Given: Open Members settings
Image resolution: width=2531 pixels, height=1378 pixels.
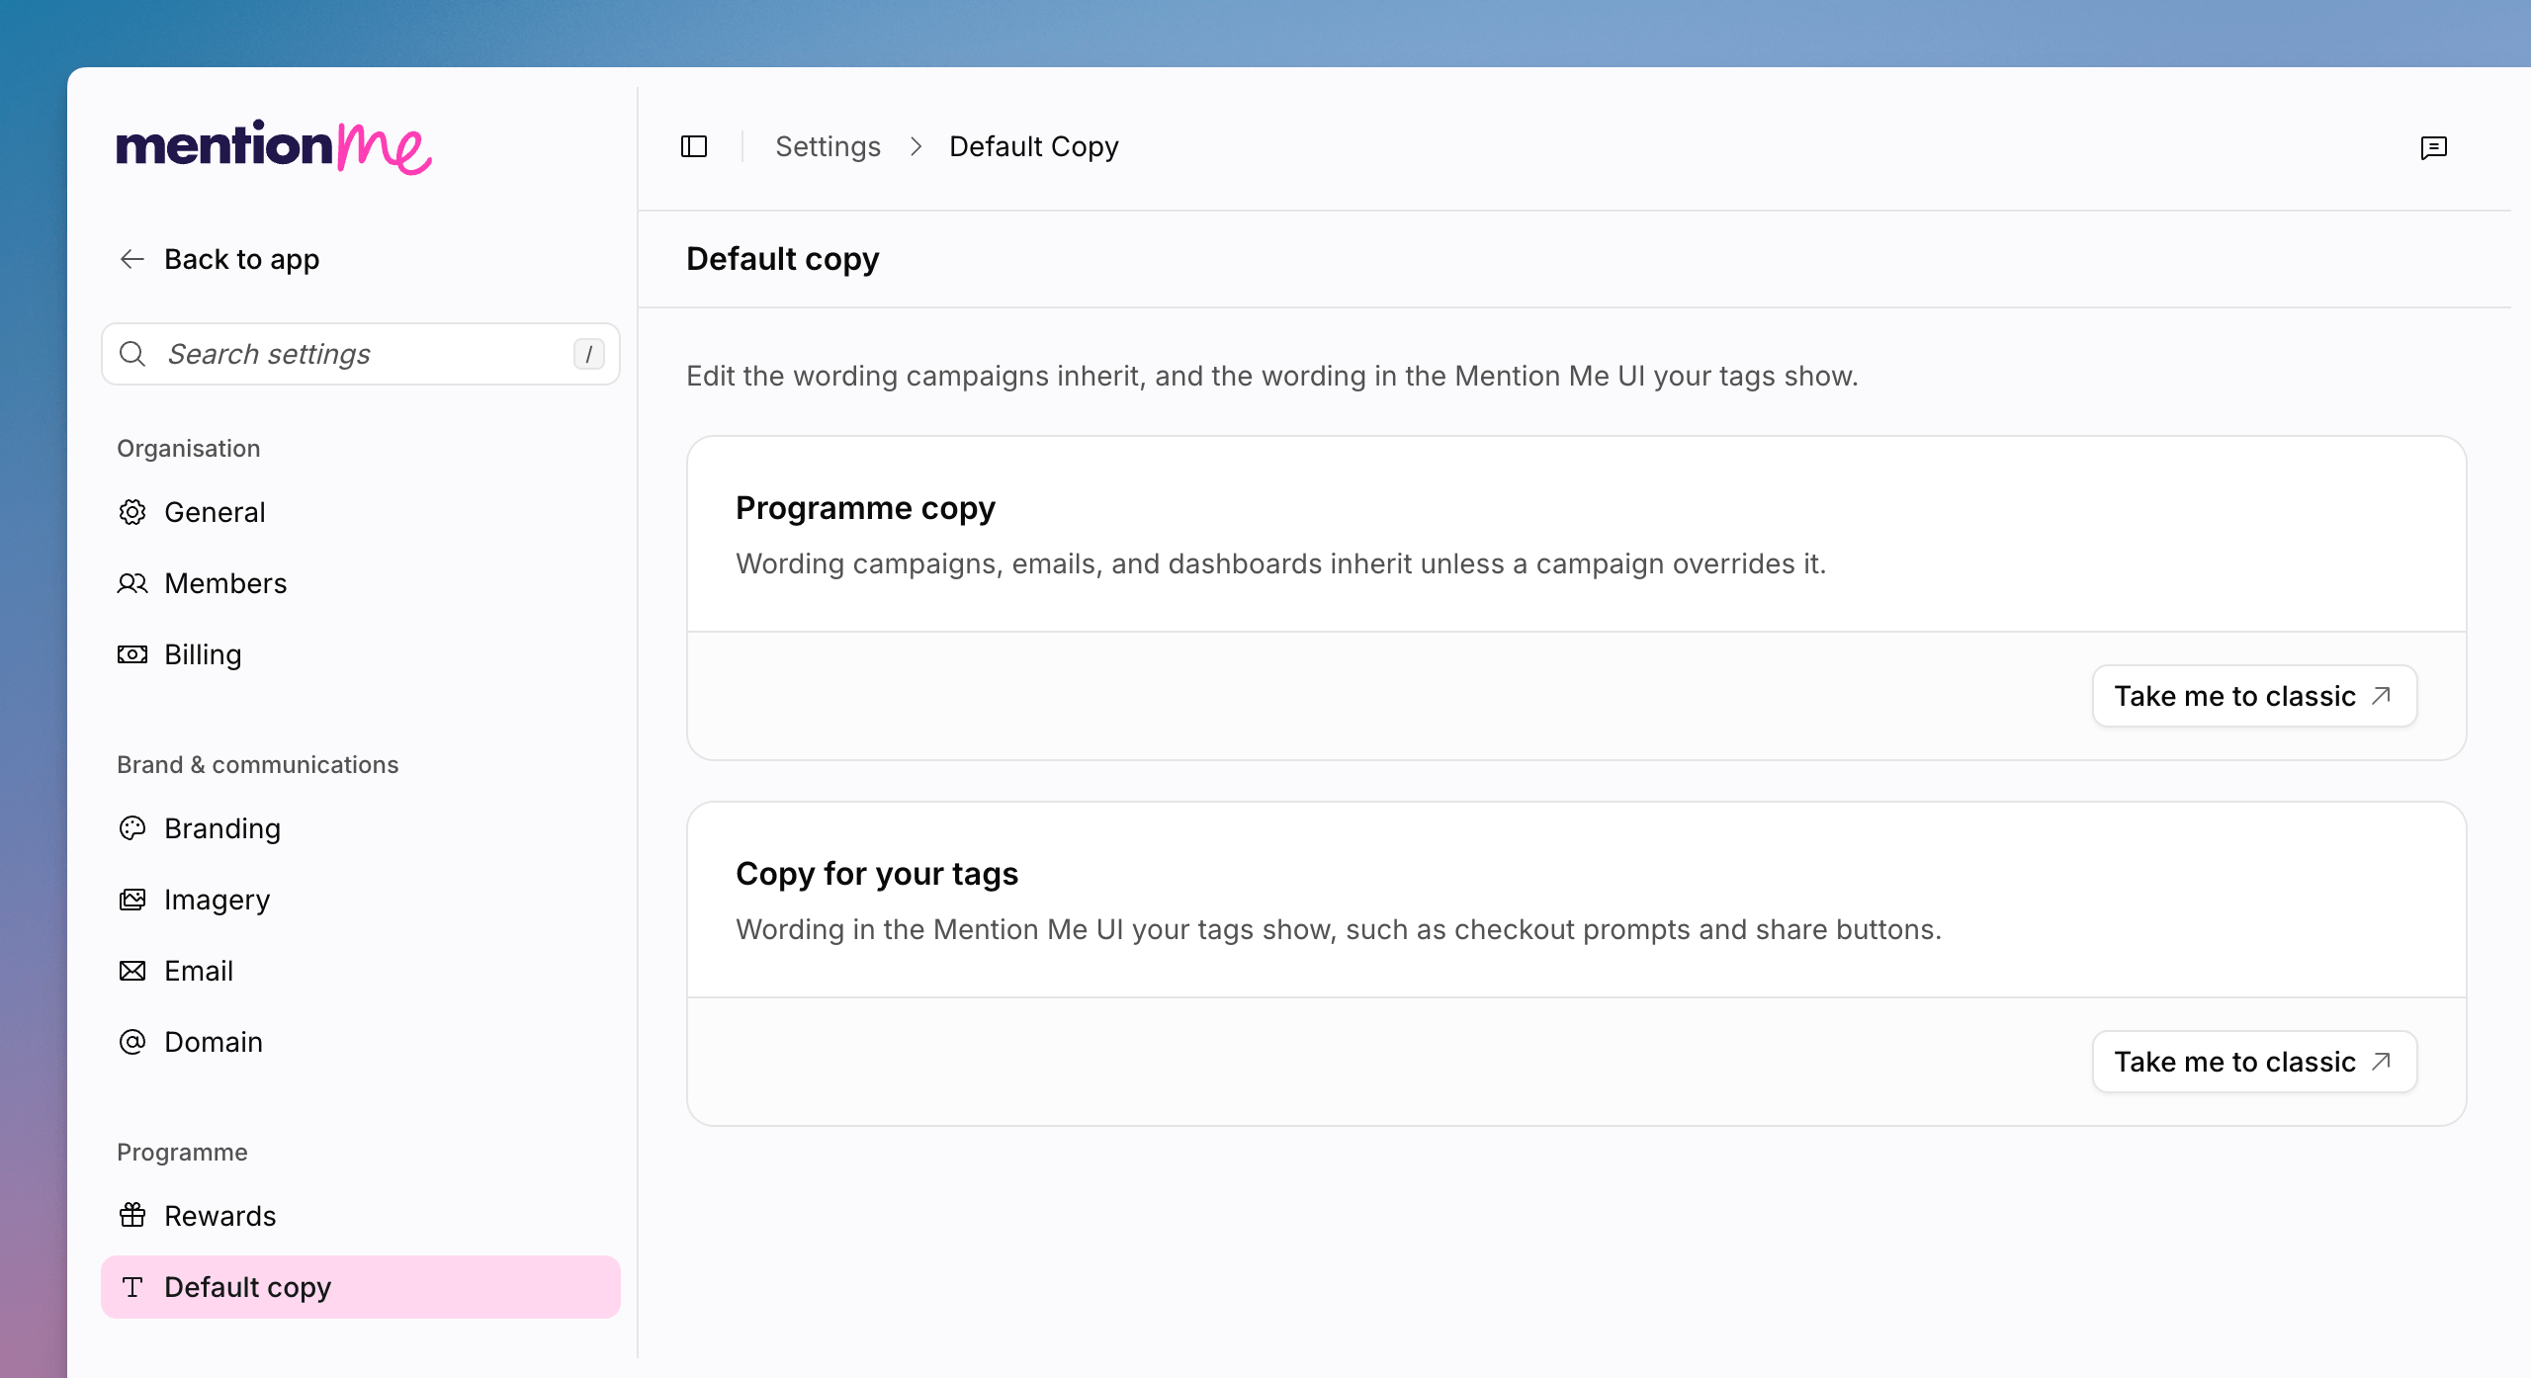Looking at the screenshot, I should 361,583.
